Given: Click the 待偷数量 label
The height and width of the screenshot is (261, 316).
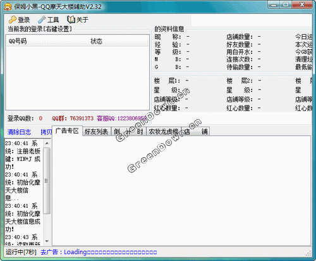Looking at the screenshot, I should coord(240,67).
